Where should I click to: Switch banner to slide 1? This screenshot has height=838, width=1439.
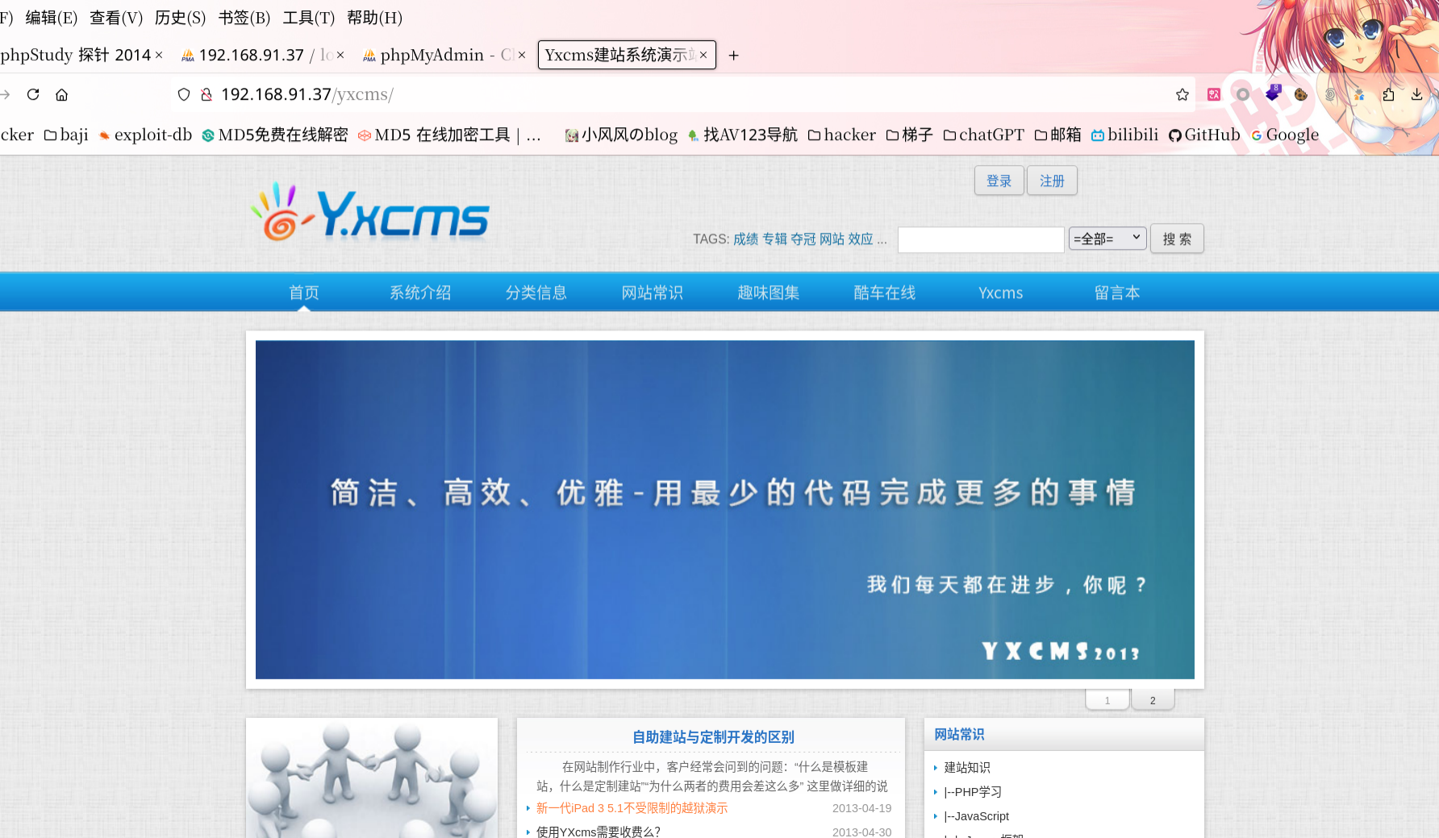coord(1107,699)
